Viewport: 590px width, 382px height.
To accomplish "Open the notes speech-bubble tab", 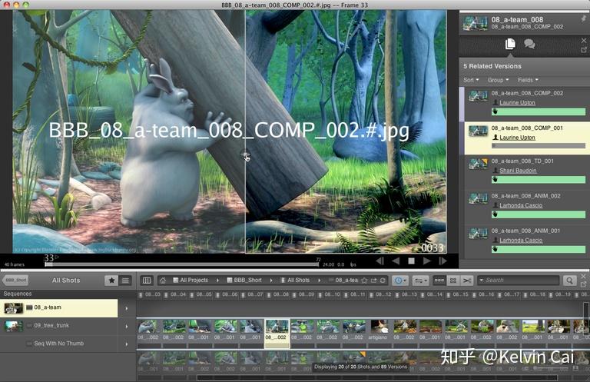I will [x=530, y=44].
